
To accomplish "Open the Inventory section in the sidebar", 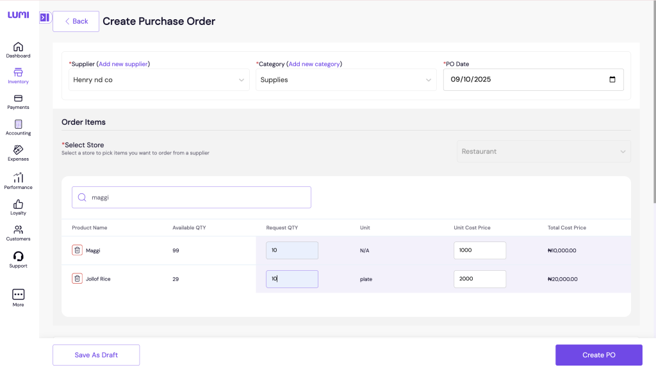I will pos(18,76).
